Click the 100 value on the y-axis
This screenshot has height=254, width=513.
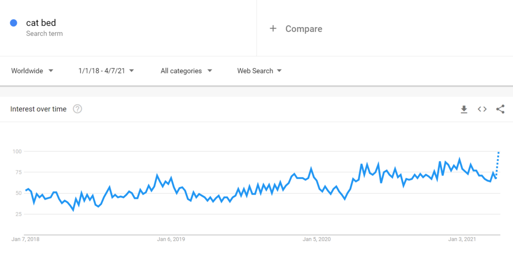17,151
